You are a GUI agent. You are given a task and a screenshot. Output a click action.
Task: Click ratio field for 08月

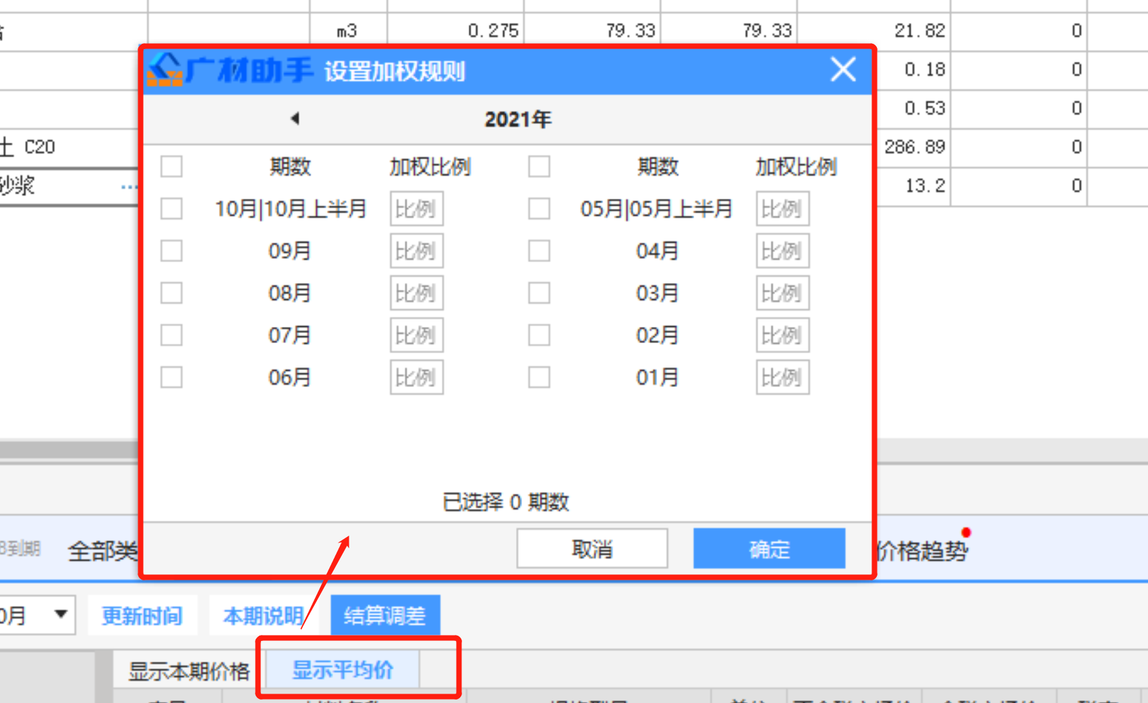click(x=416, y=293)
